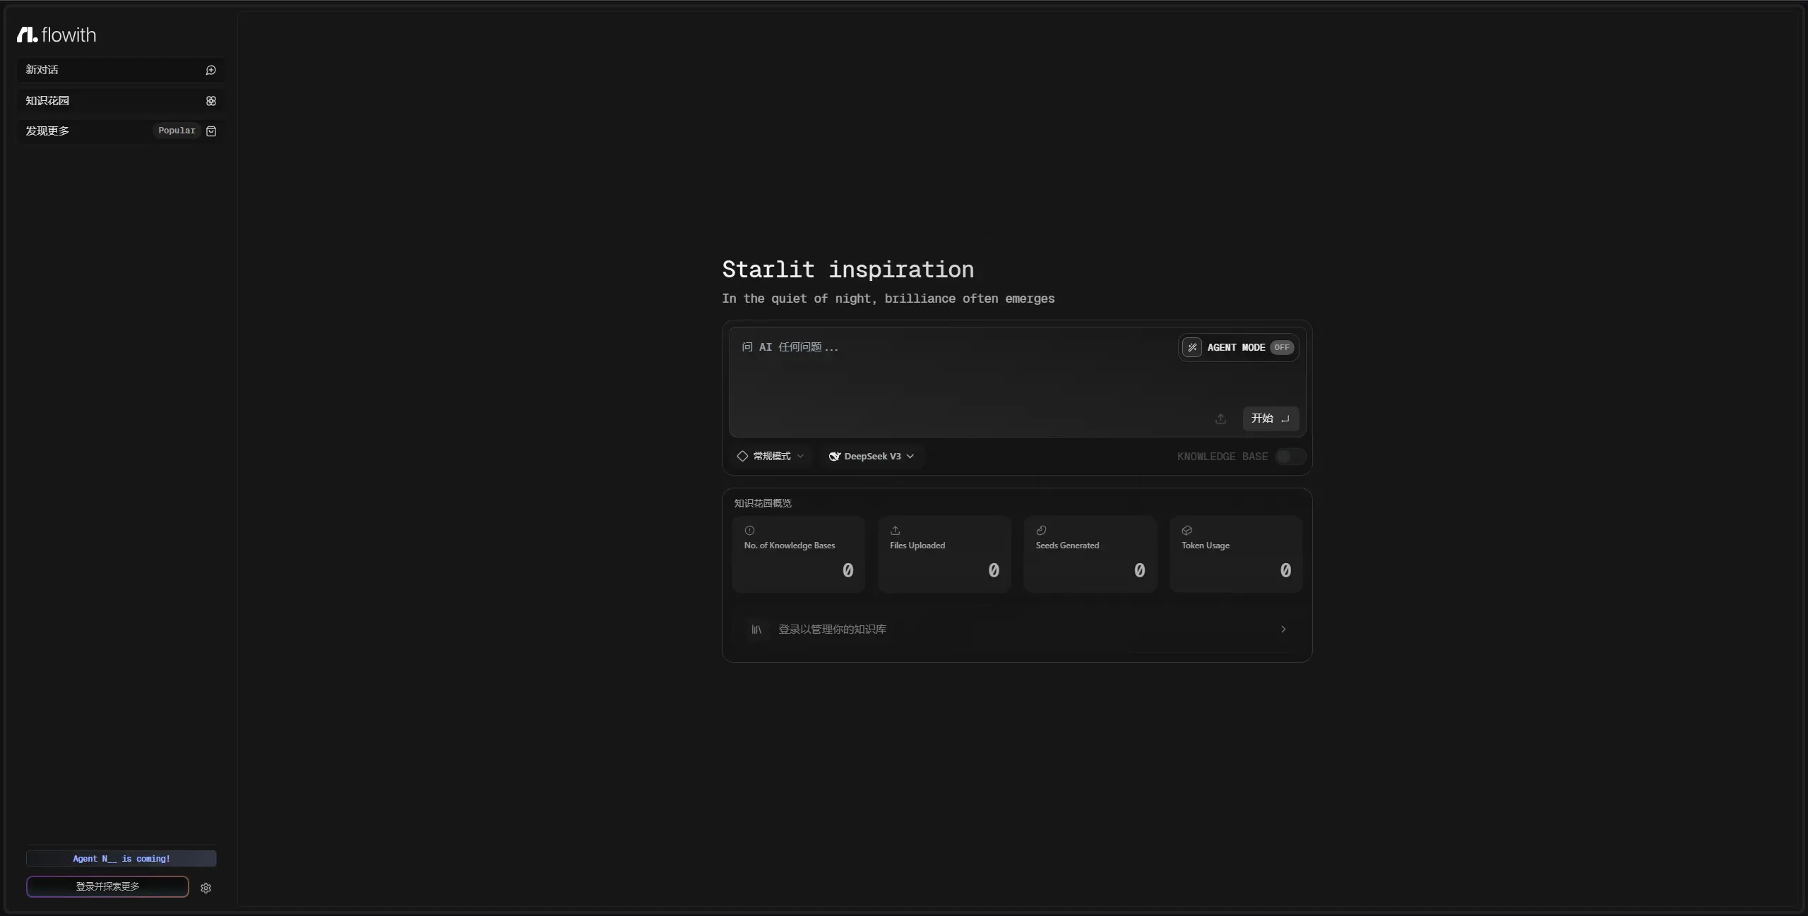
Task: Click the Token Usage cube icon
Action: (1186, 531)
